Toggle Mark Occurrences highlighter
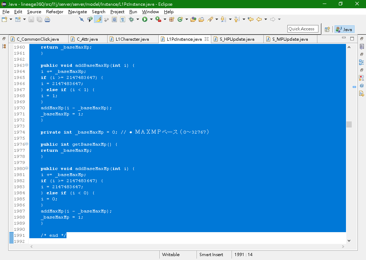The image size is (366, 260). point(98,19)
